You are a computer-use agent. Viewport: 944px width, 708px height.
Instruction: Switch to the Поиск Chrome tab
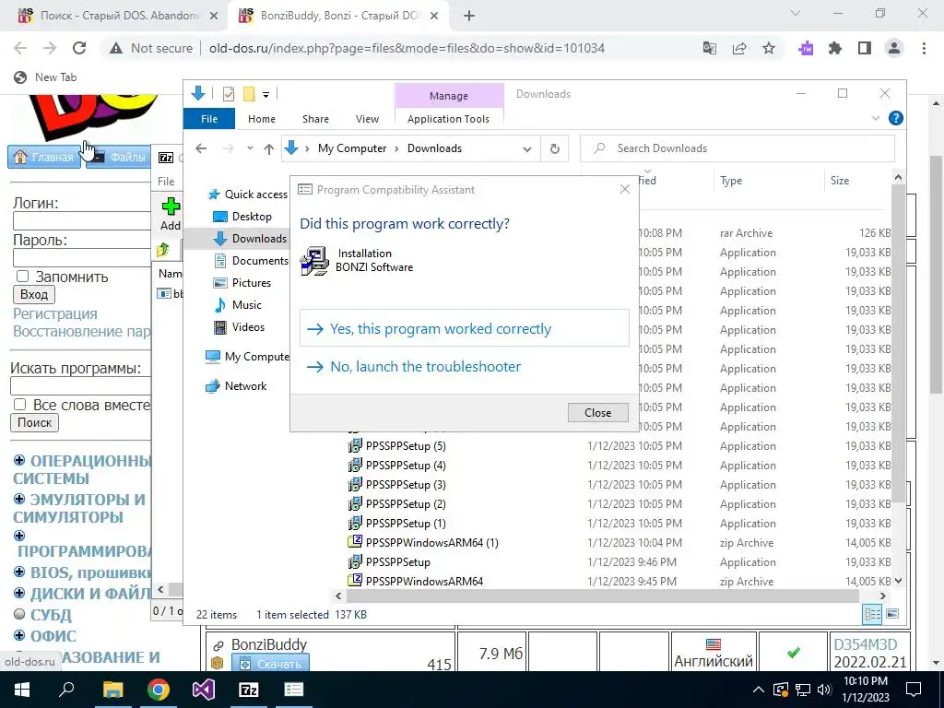coord(114,16)
